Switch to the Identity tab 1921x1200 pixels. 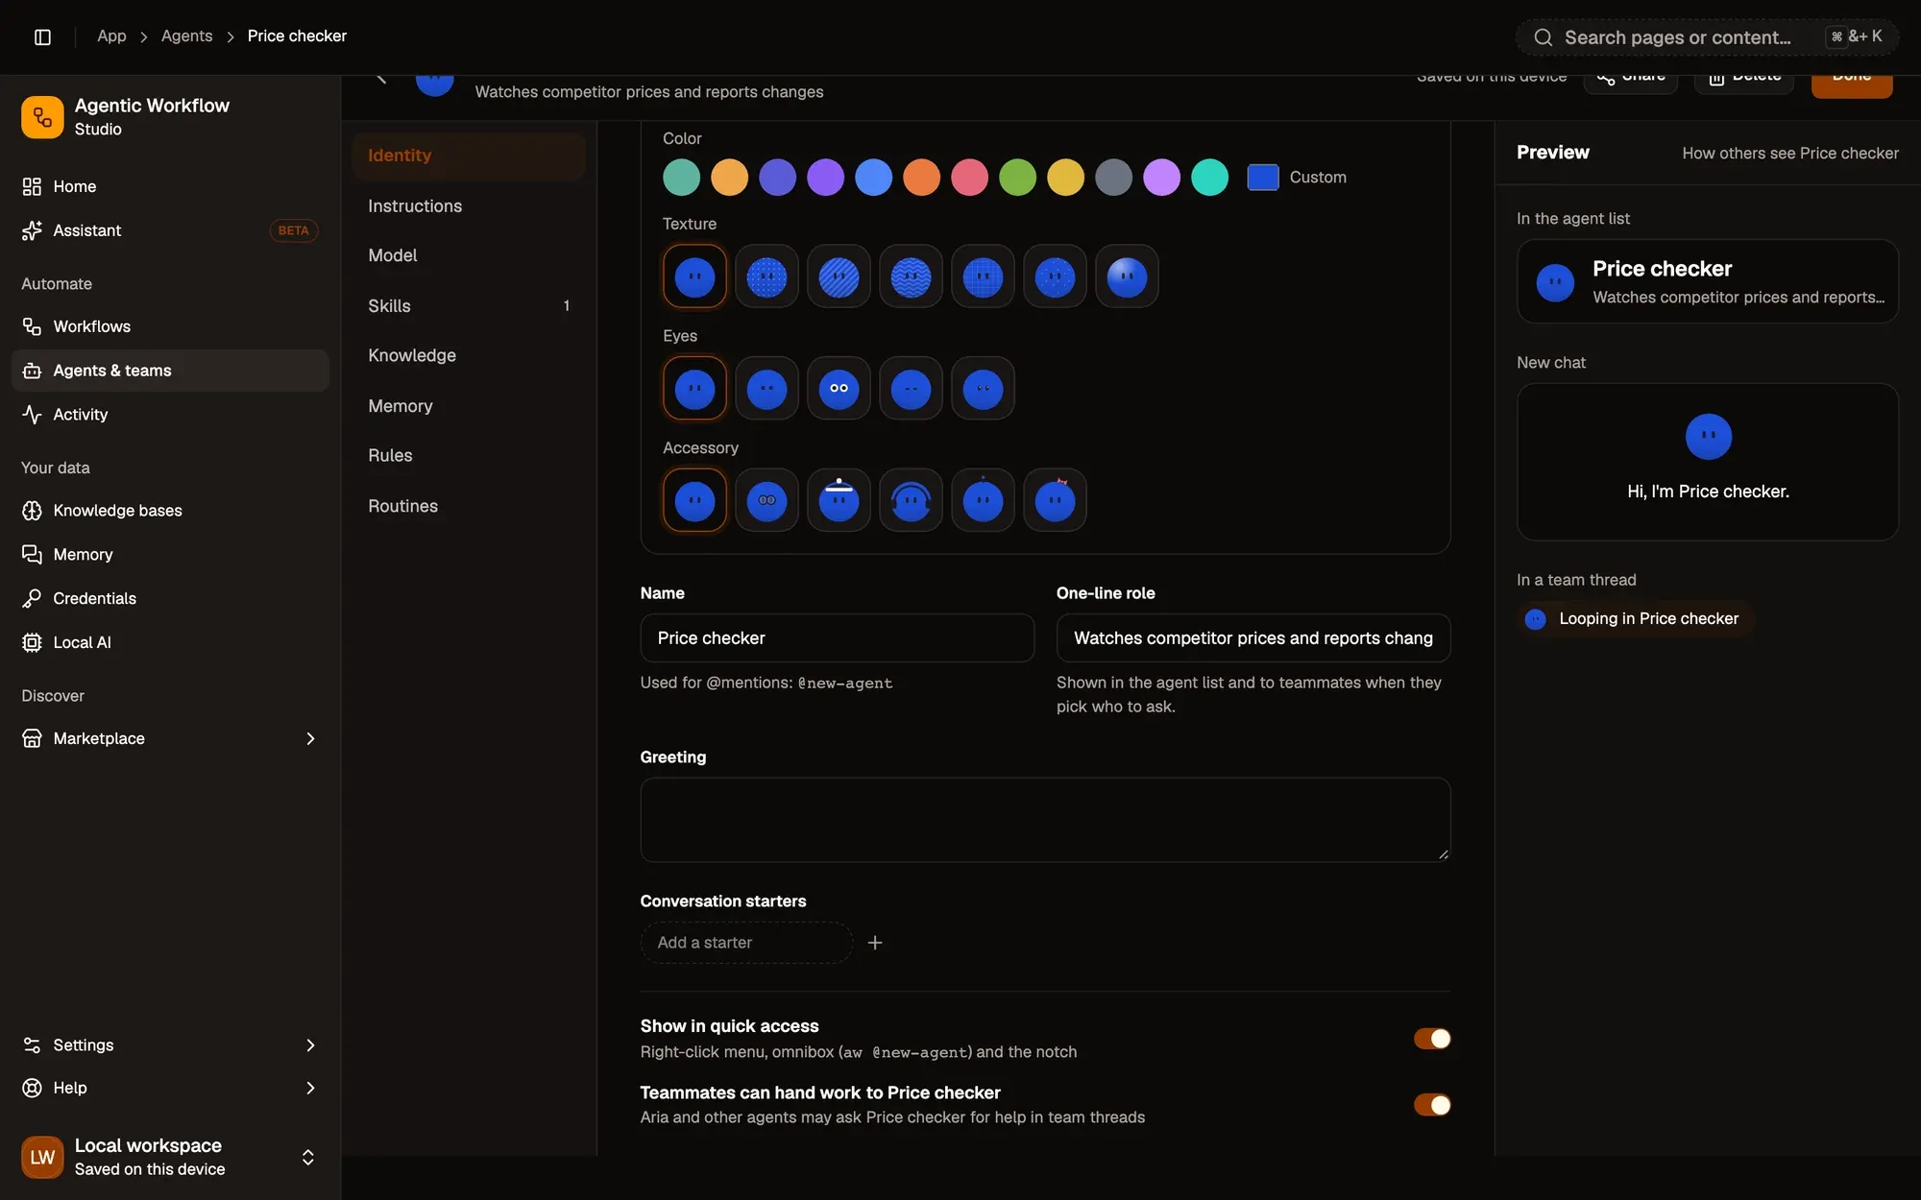[469, 156]
